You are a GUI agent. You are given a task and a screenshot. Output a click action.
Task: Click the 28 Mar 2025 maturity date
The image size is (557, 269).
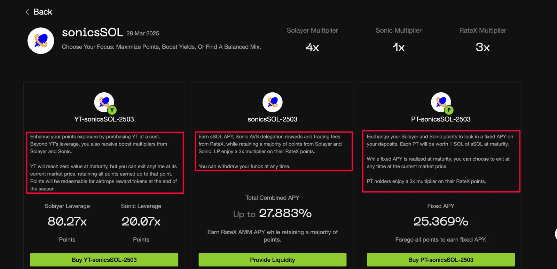[143, 33]
